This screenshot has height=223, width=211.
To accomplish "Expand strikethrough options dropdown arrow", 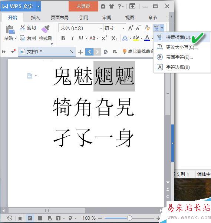I will pyautogui.click(x=98, y=38).
